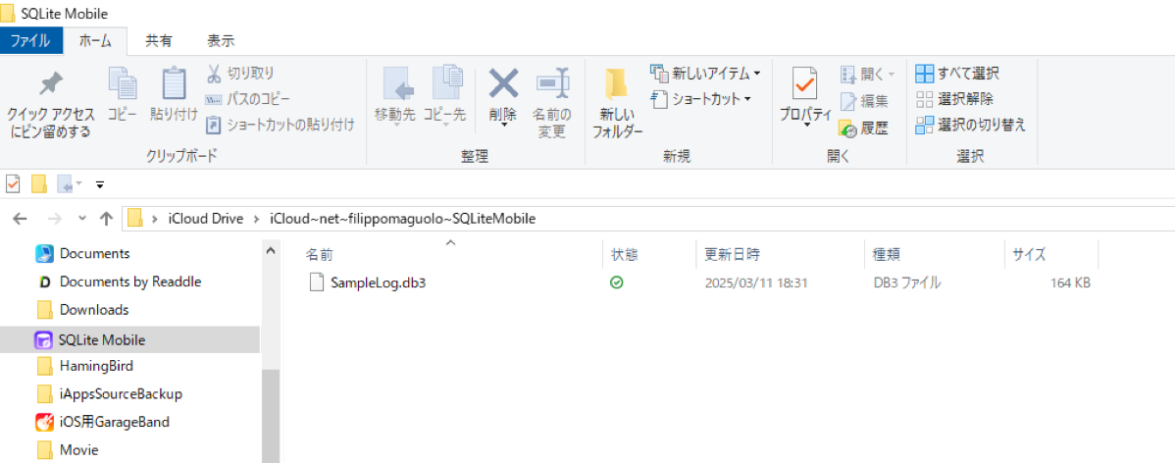This screenshot has height=463, width=1175.
Task: Click SampleLog.db3 synced status checkmark
Action: pos(616,283)
